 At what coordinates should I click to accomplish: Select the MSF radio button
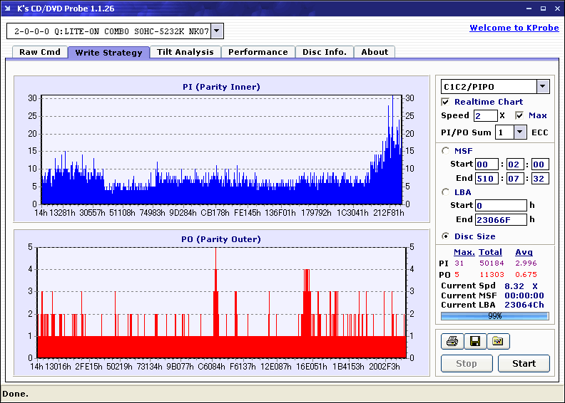[446, 150]
